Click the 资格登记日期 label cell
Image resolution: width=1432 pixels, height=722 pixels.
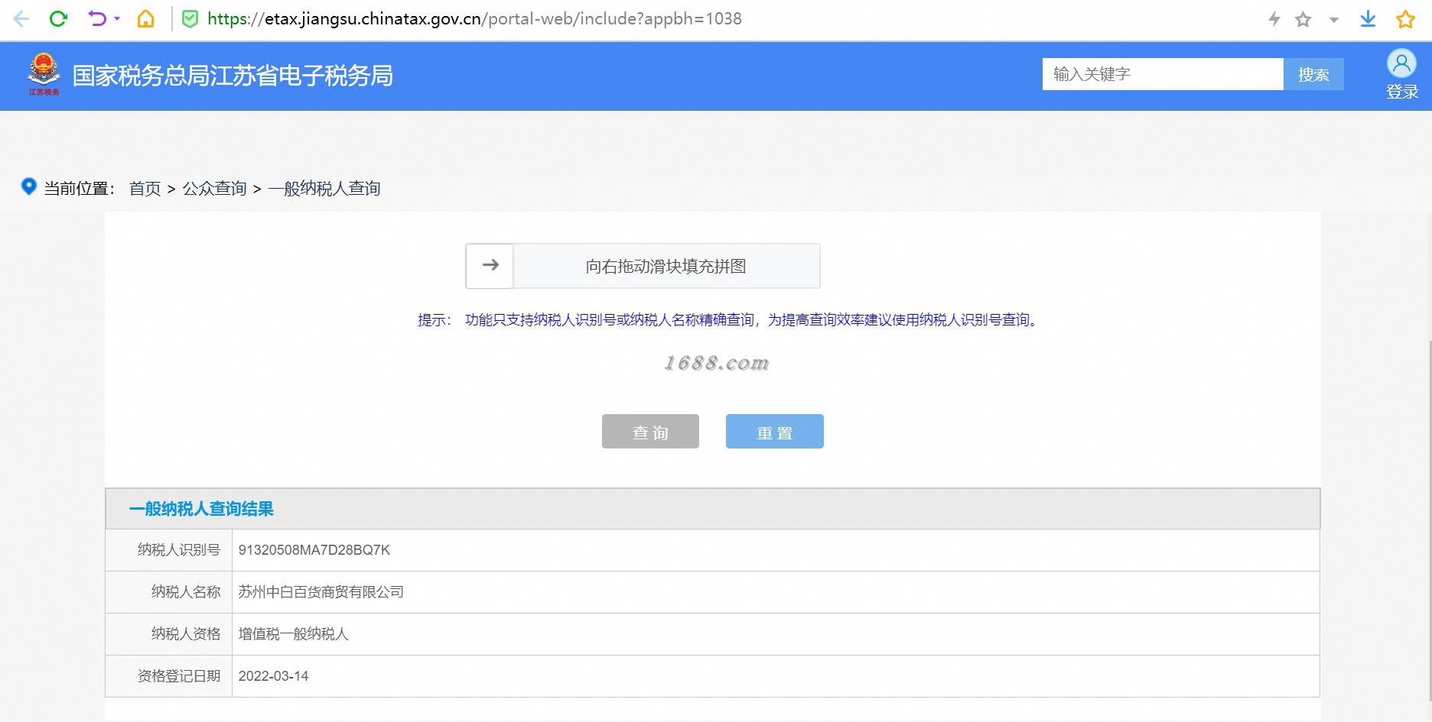(x=169, y=676)
